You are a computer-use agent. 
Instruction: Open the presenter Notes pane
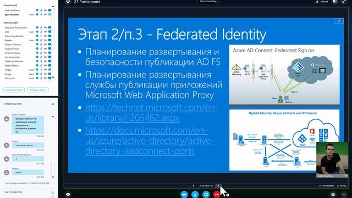pos(342,186)
